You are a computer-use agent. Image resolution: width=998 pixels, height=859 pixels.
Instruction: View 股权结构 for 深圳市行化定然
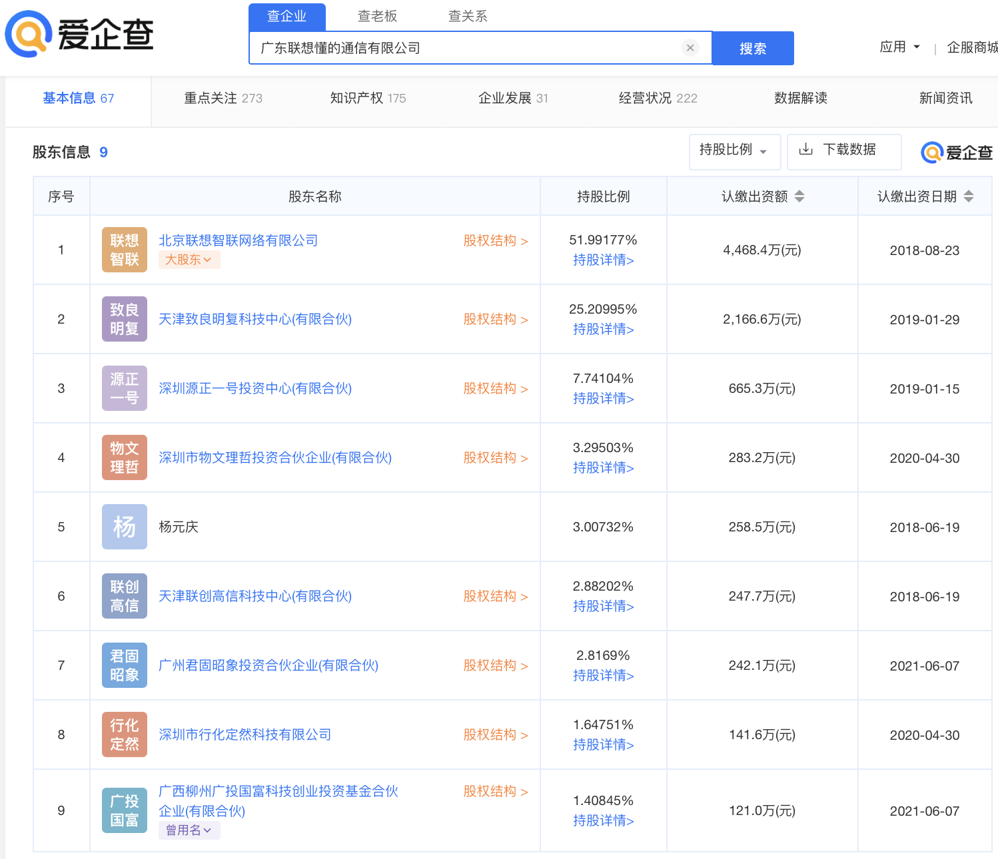(x=496, y=734)
